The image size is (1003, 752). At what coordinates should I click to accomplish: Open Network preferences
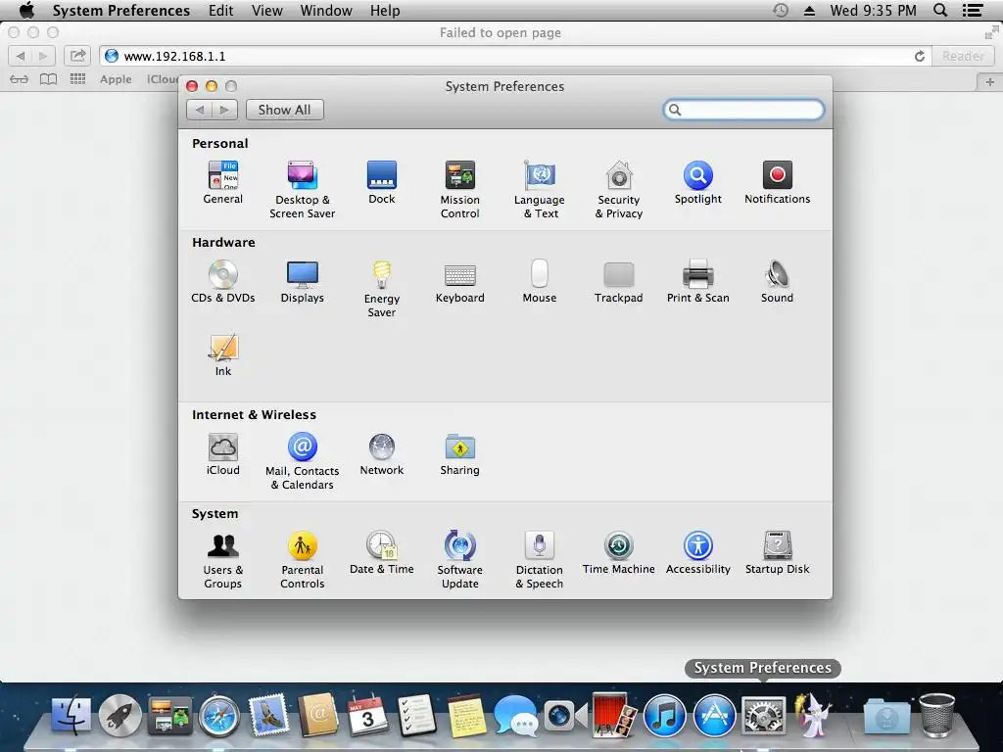pyautogui.click(x=382, y=454)
